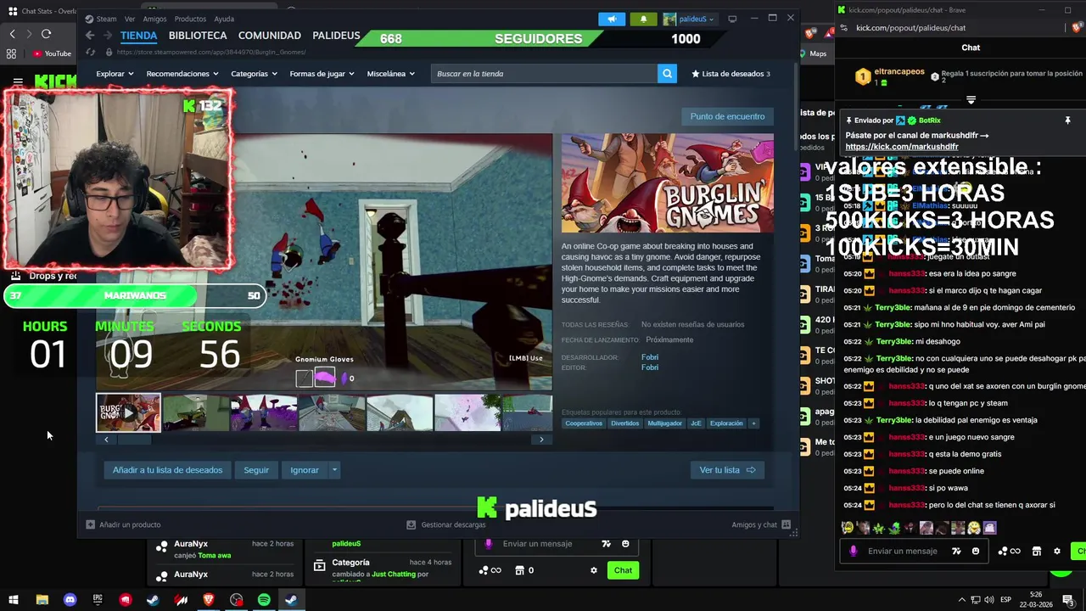Open File Explorer from taskbar
This screenshot has width=1086, height=611.
[42, 600]
